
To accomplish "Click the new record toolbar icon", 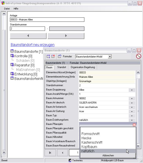I will click(x=48, y=56).
